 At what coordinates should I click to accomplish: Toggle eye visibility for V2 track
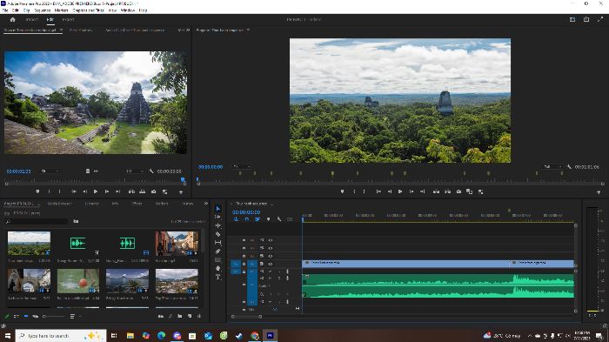tap(271, 256)
